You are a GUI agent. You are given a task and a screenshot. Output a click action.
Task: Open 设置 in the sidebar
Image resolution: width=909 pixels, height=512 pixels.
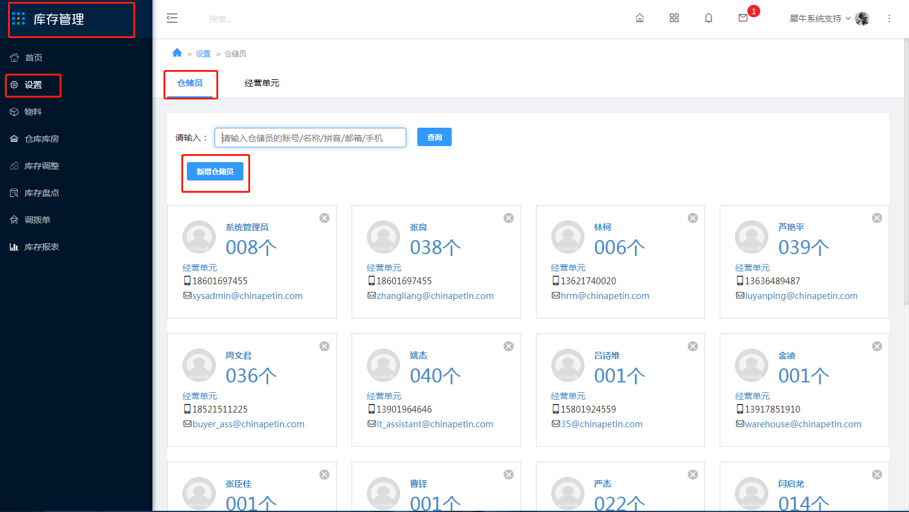tap(76, 85)
